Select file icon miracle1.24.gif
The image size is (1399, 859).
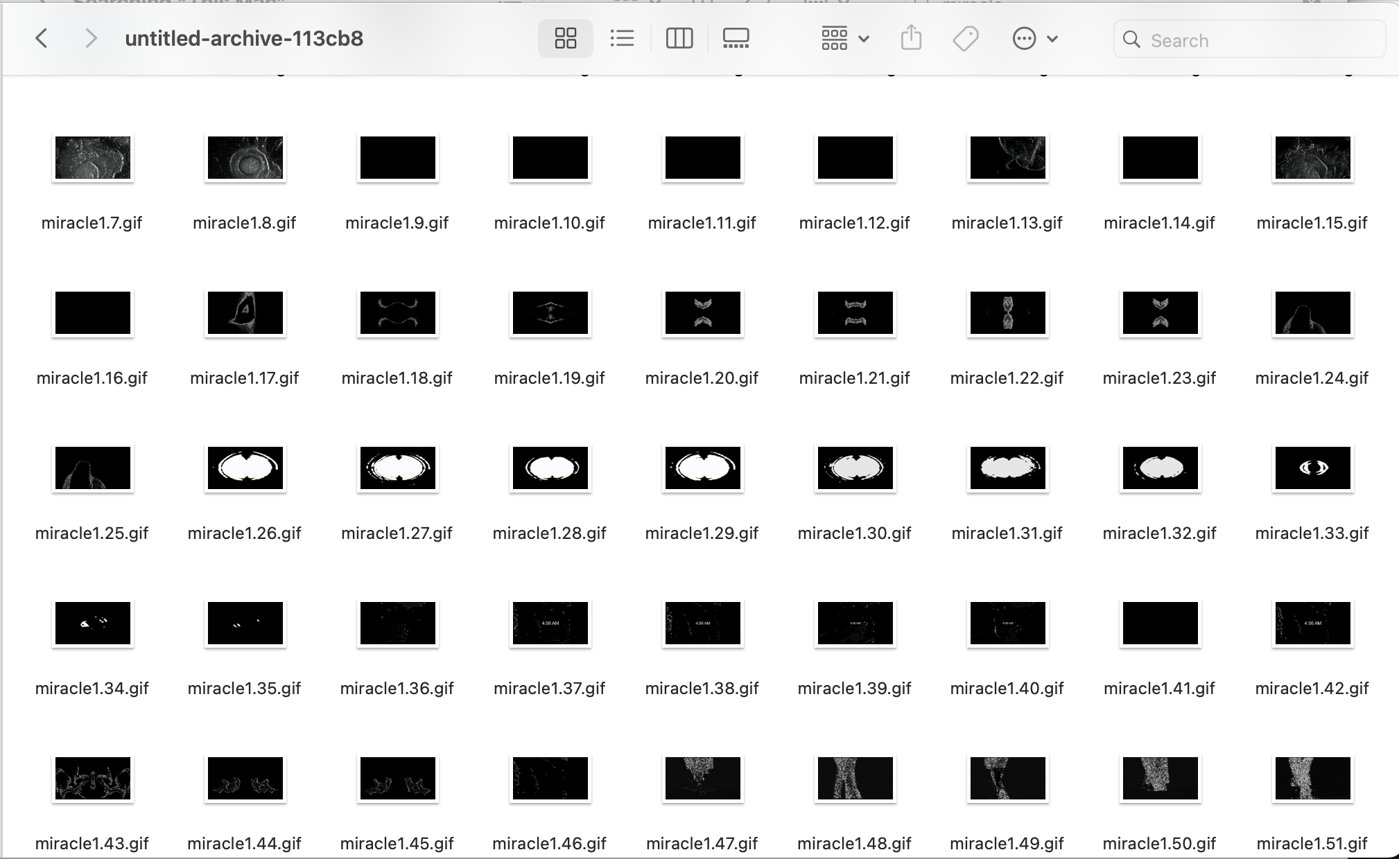pyautogui.click(x=1313, y=313)
